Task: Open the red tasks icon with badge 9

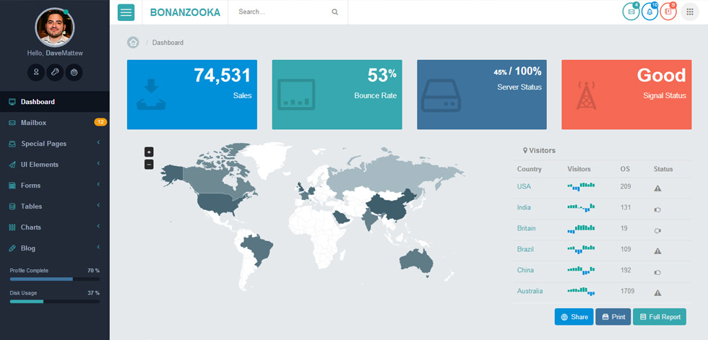Action: (668, 12)
